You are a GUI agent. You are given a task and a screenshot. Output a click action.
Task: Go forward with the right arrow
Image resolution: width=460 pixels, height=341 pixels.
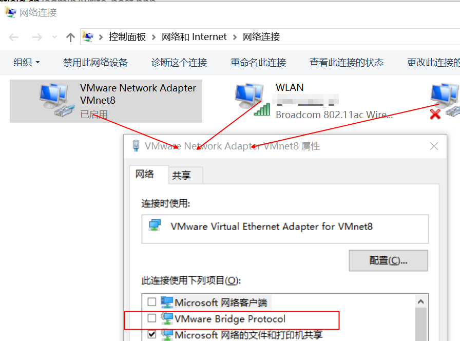[37, 37]
